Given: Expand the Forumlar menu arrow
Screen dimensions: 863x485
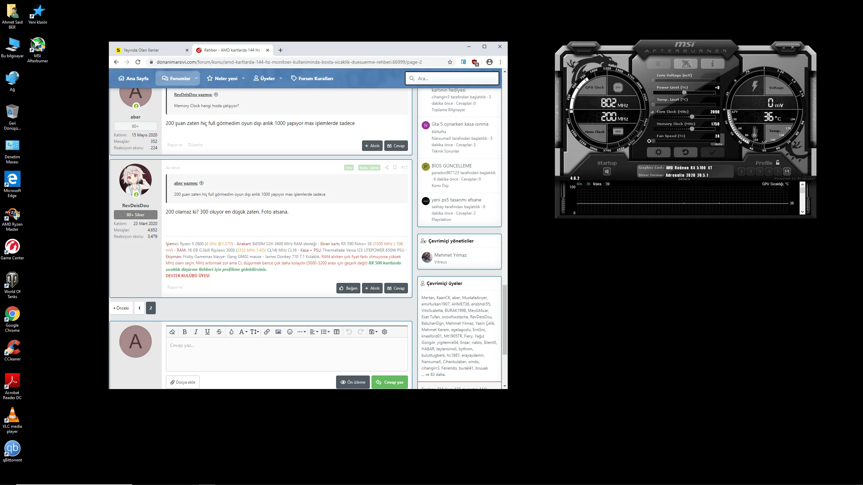Looking at the screenshot, I should [196, 78].
